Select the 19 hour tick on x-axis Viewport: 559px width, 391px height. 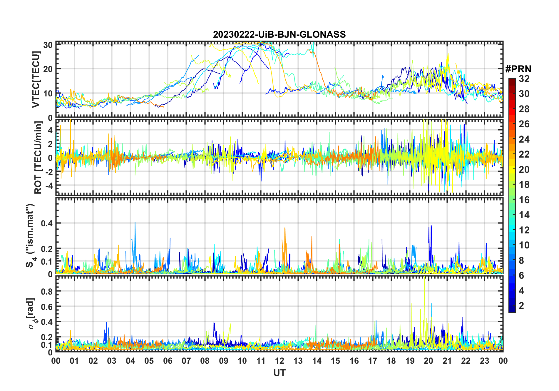410,361
